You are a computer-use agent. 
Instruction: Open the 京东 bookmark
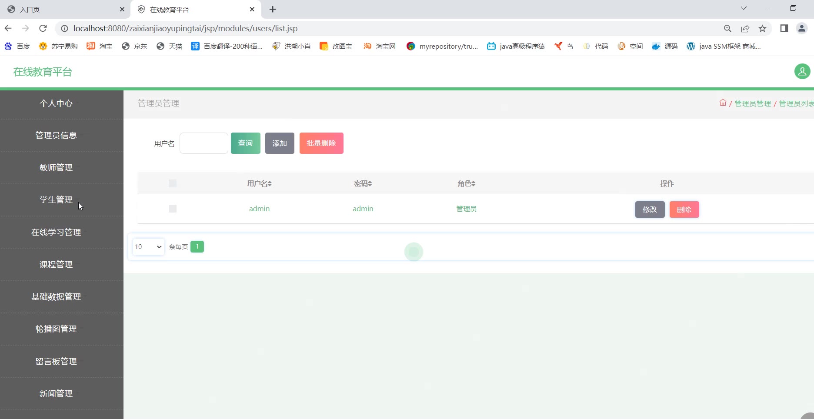click(x=134, y=46)
